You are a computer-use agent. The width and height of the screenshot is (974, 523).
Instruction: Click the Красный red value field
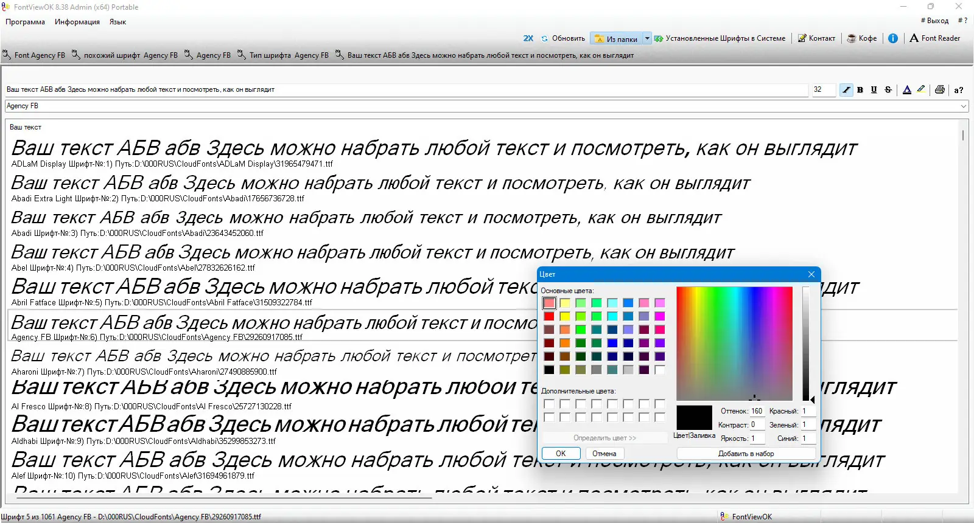pos(808,411)
